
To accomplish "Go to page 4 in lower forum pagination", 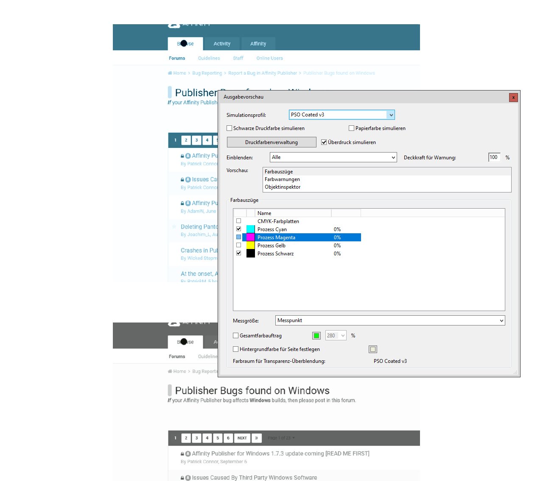I will (x=207, y=438).
